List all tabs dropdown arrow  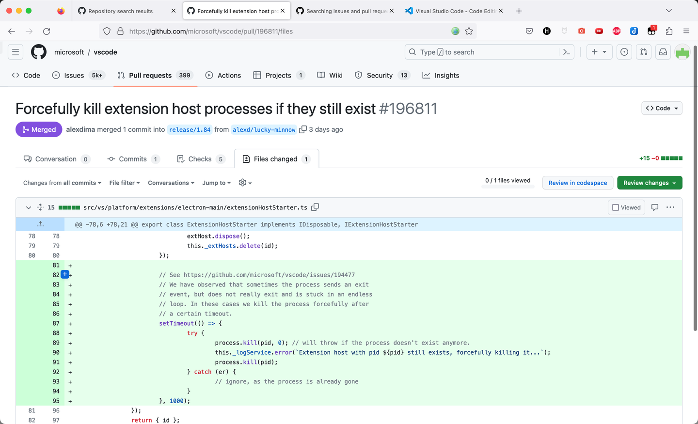[669, 11]
